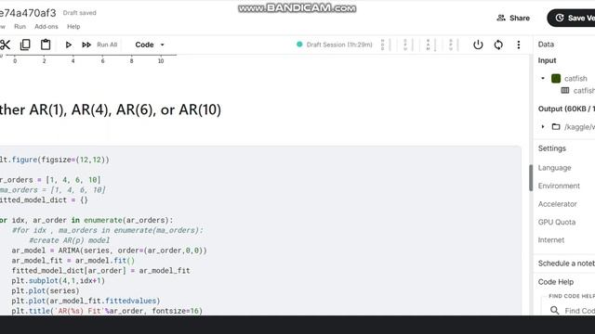Image resolution: width=595 pixels, height=334 pixels.
Task: Open Schedule a notebook run section
Action: 566,263
